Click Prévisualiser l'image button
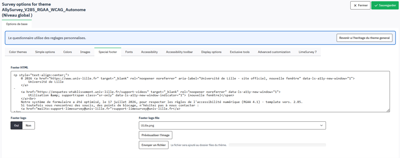Viewport: 400px width, 158px height. pos(155,135)
